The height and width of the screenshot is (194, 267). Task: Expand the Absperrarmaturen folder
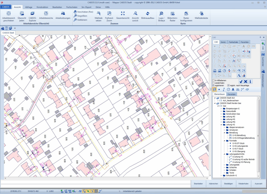(x=224, y=127)
